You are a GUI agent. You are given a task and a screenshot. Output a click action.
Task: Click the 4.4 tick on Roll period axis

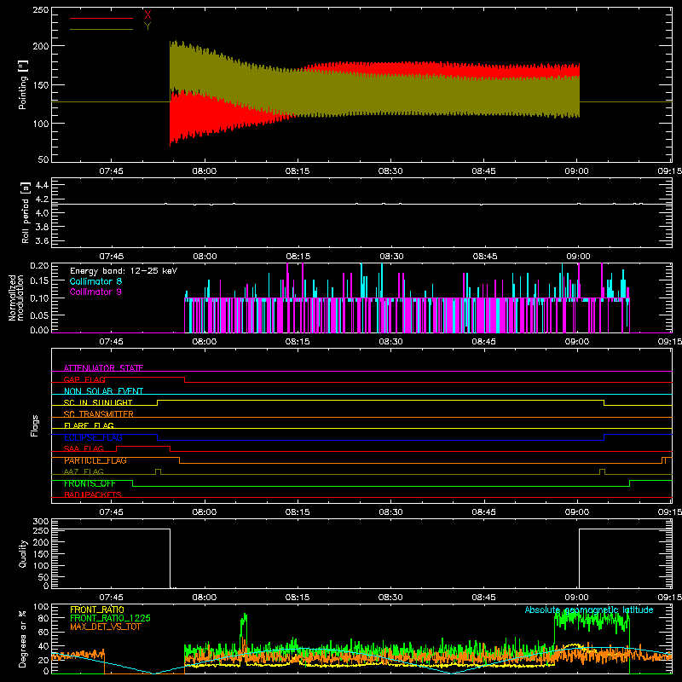(x=42, y=185)
